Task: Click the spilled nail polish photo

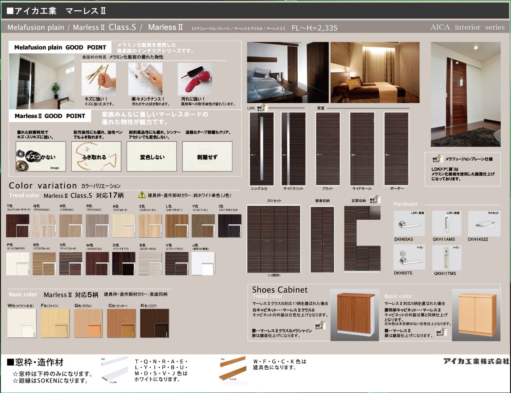Action: 195,79
